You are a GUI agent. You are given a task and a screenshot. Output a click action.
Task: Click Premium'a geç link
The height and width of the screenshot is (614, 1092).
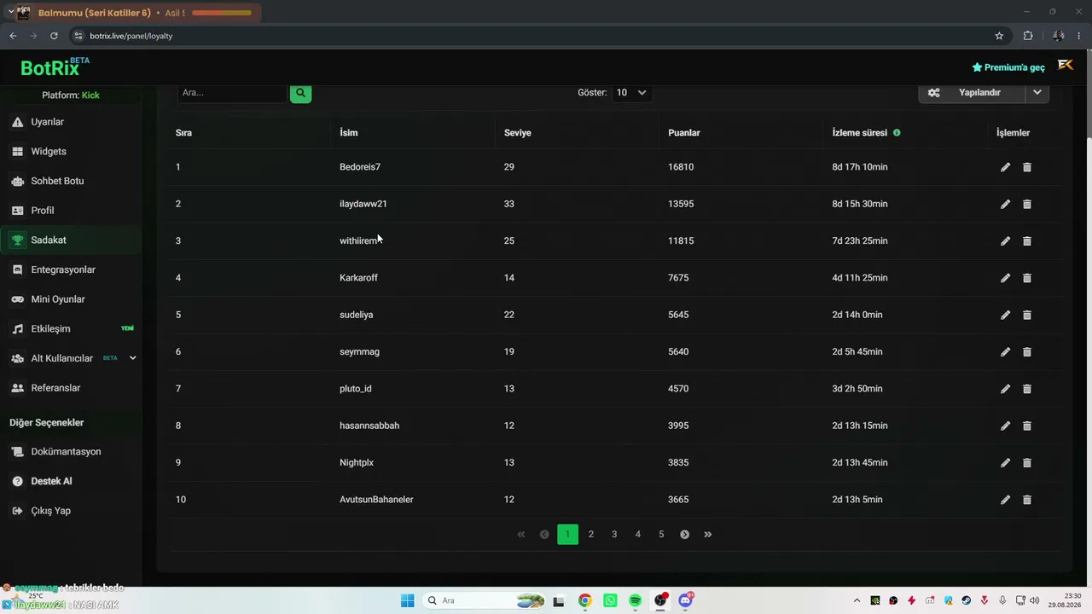click(1008, 67)
